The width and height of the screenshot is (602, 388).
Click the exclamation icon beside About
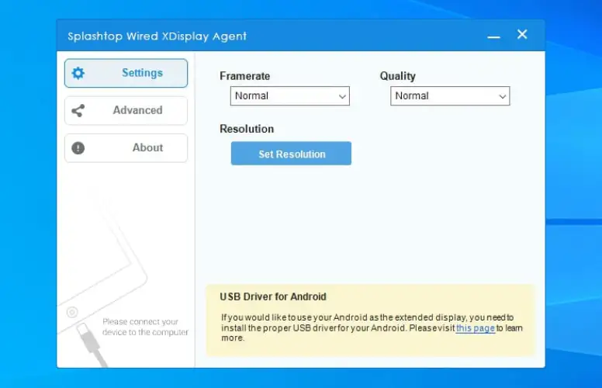coord(78,147)
